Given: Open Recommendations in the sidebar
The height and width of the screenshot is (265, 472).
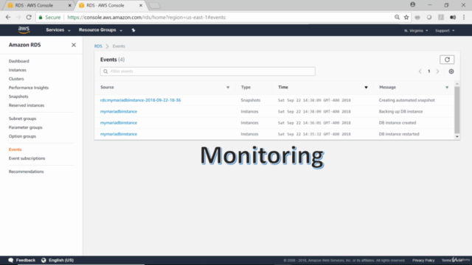Looking at the screenshot, I should pos(27,172).
